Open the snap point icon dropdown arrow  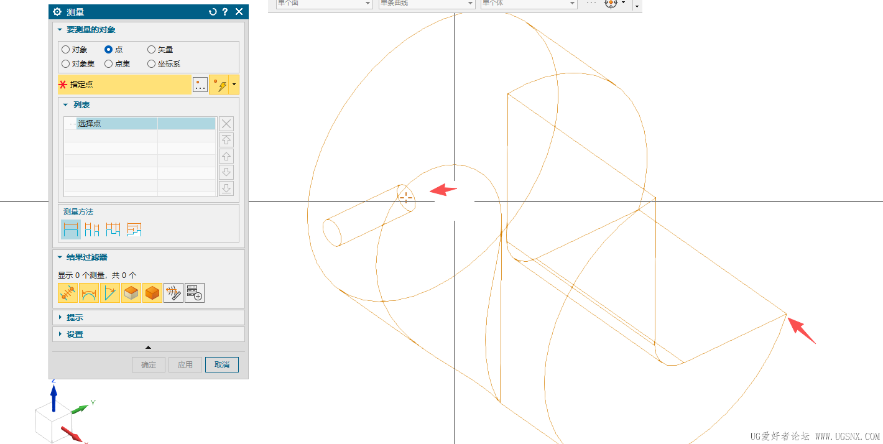[623, 2]
